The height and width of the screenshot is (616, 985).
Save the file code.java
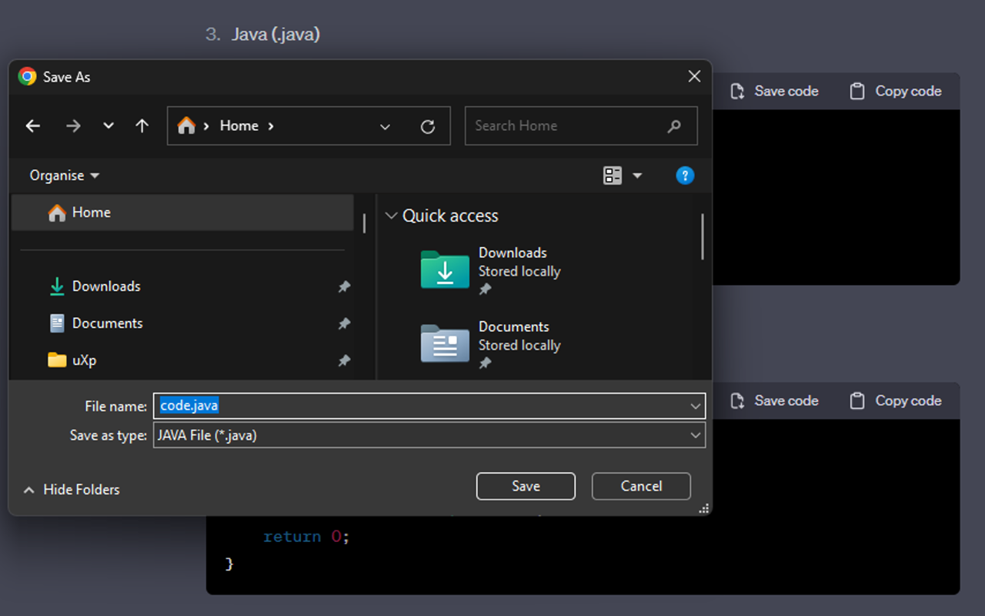coord(526,486)
